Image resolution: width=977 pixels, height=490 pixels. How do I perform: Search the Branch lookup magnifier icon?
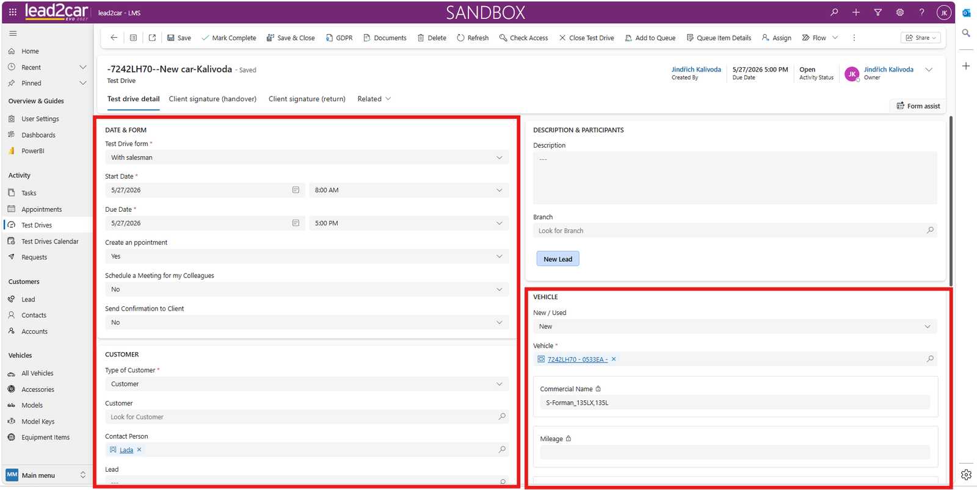tap(930, 231)
